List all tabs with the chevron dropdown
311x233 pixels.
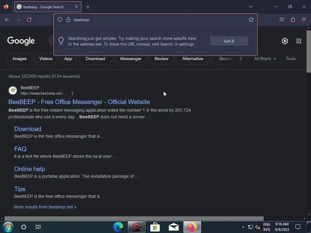tap(251, 7)
